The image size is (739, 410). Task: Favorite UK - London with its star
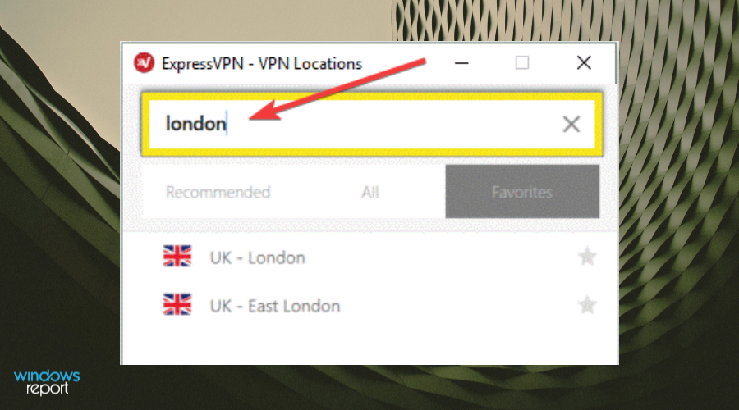[x=587, y=257]
